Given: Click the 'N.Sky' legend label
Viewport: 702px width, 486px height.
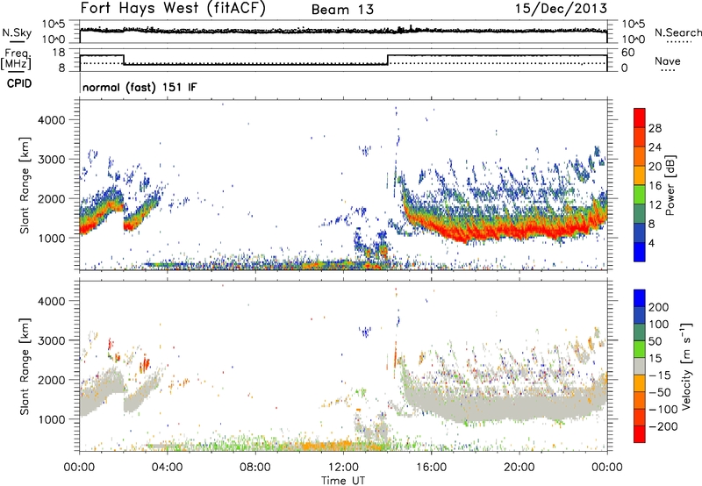Looking at the screenshot, I should click(x=17, y=32).
